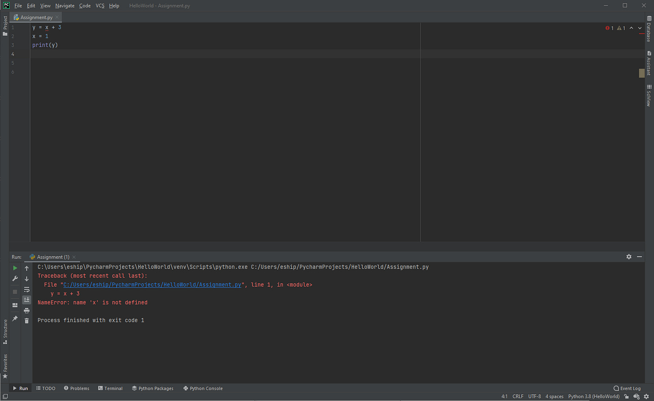Toggle file read-only lock icon
The image size is (654, 401).
[627, 397]
